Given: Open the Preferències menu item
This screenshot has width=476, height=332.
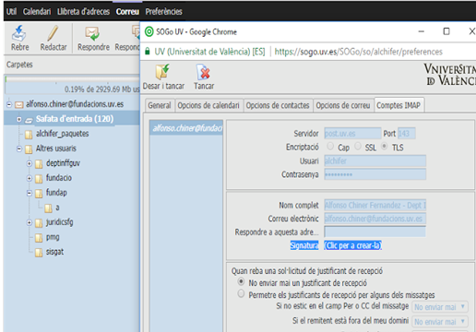Looking at the screenshot, I should pos(163,12).
